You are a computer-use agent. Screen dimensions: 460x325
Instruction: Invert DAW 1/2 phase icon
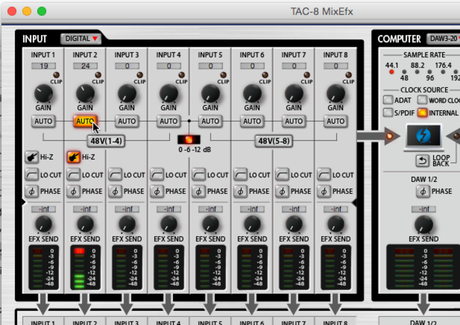point(423,192)
